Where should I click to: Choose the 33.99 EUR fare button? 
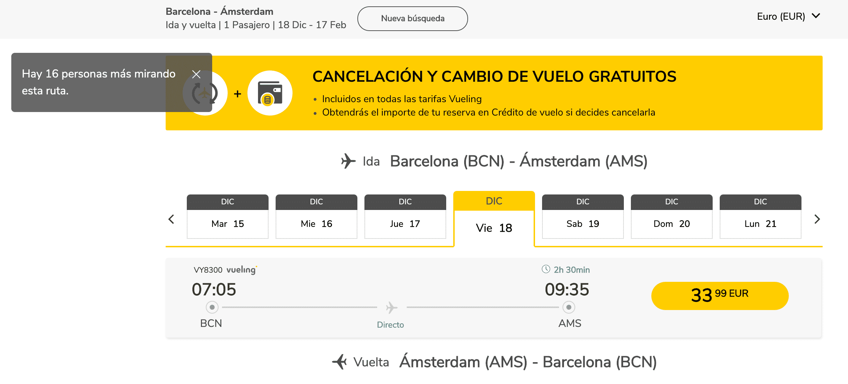(x=720, y=296)
